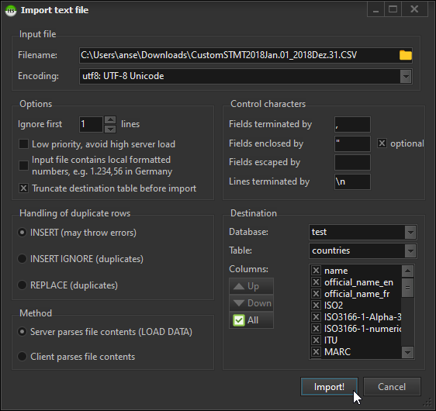This screenshot has width=436, height=411.
Task: Close the Import text file dialog
Action: [x=414, y=10]
